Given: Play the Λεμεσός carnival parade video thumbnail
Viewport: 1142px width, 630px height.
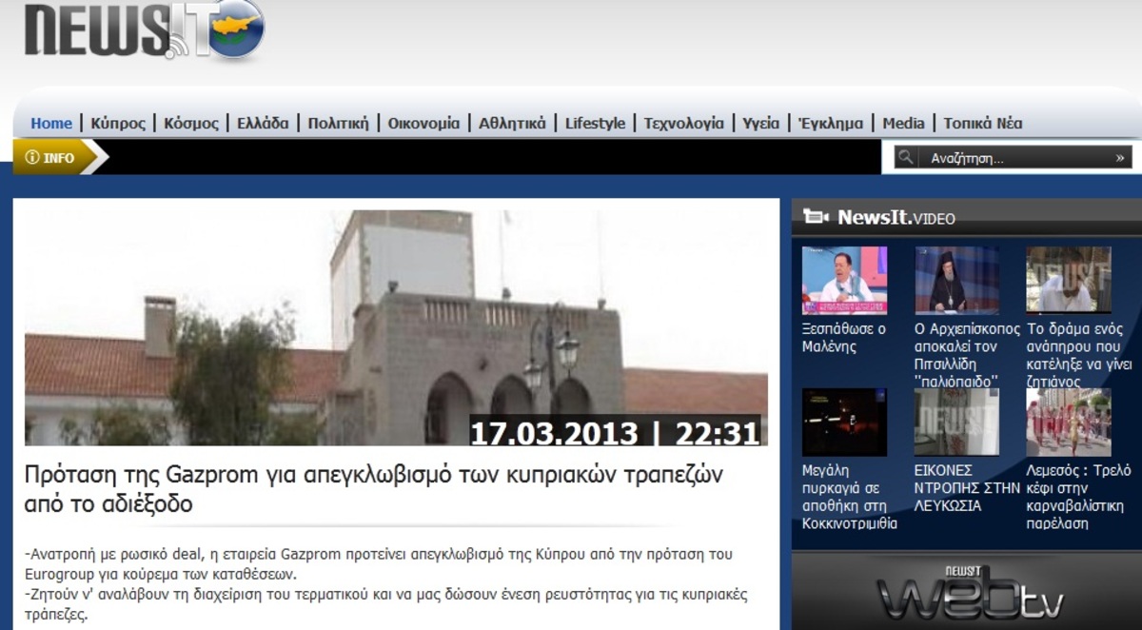Looking at the screenshot, I should pos(1069,422).
